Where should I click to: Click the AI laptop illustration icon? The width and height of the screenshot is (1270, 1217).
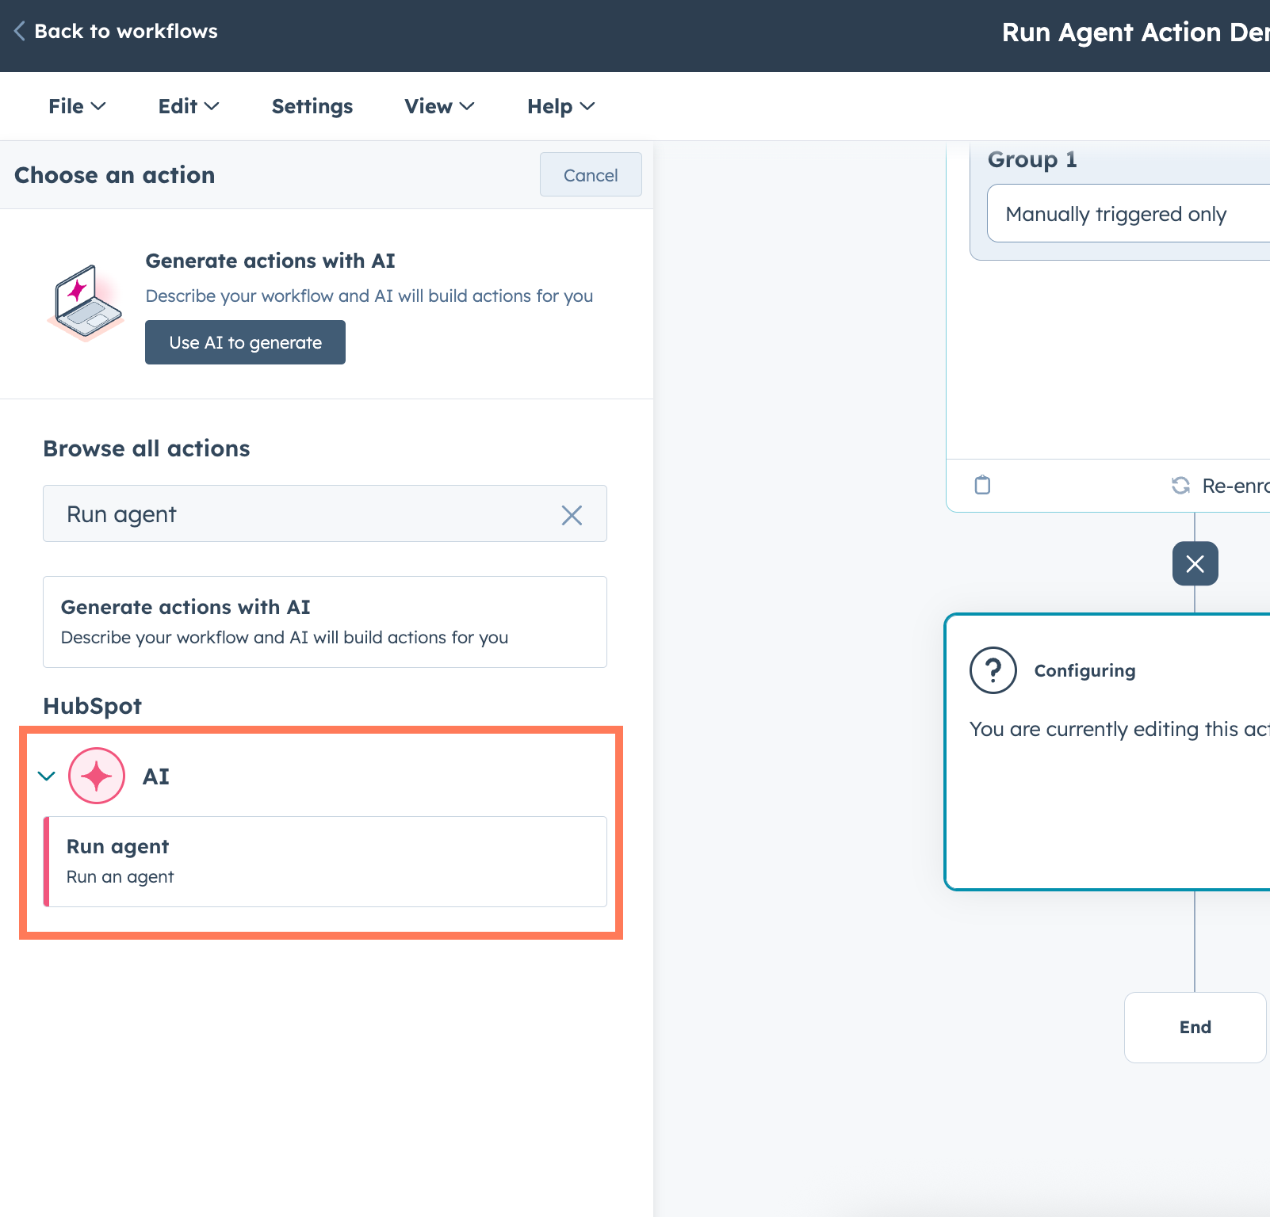(85, 304)
